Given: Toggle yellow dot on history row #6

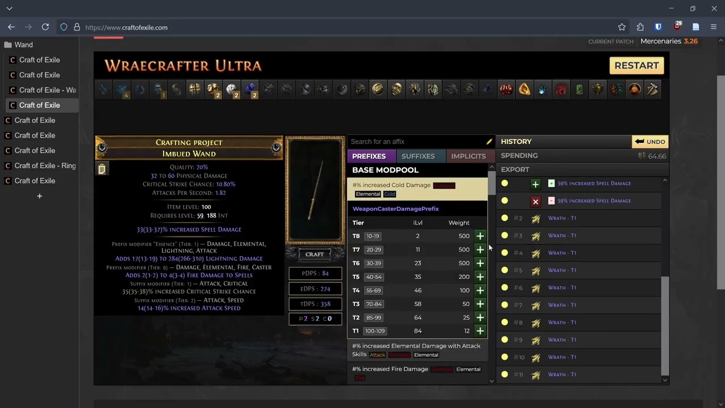Looking at the screenshot, I should tap(505, 287).
